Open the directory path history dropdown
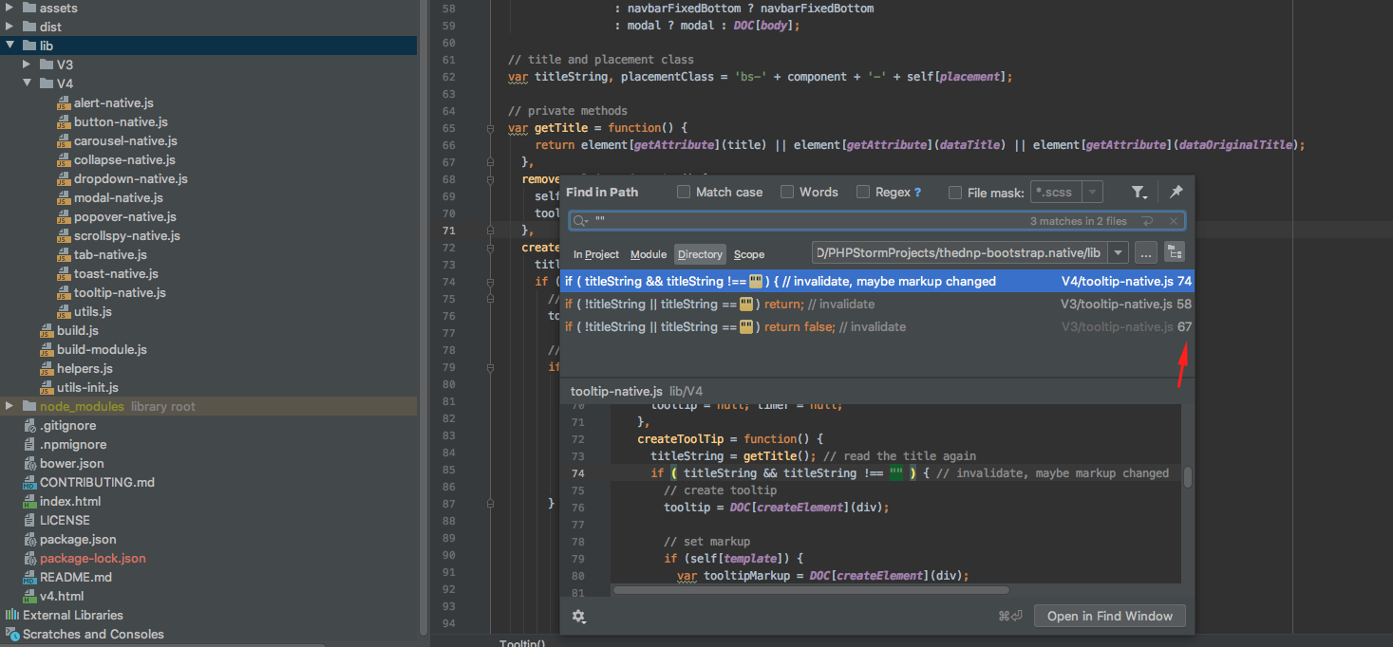 (1118, 253)
